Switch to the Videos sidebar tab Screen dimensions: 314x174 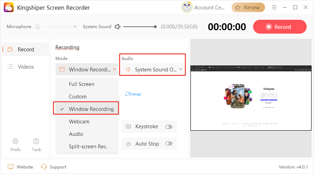[x=26, y=67]
